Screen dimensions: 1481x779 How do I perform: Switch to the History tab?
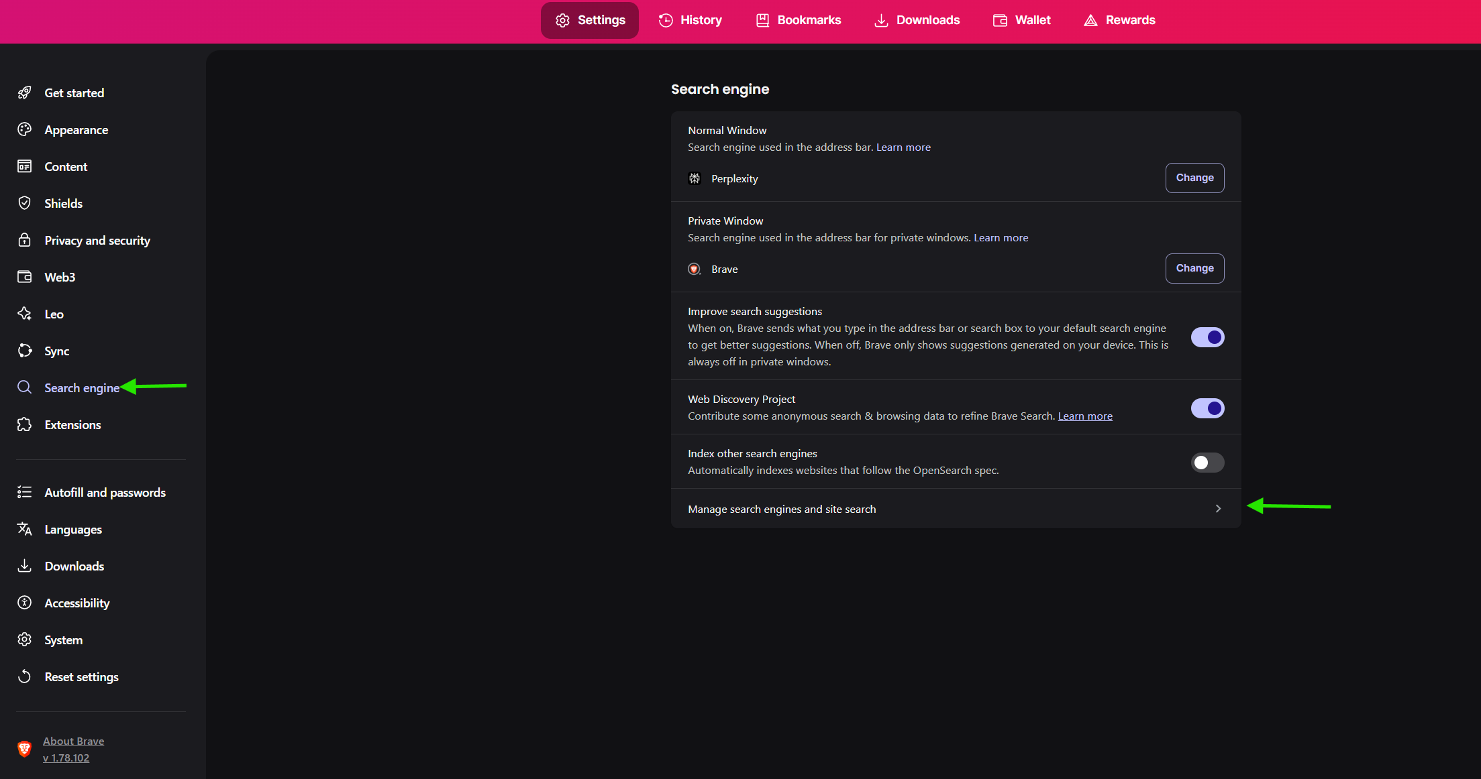(690, 20)
